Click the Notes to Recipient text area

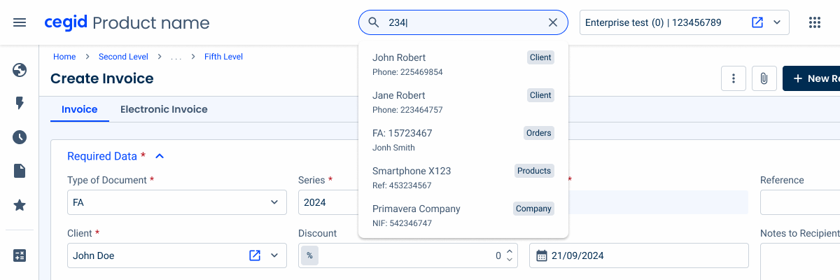pos(800,261)
